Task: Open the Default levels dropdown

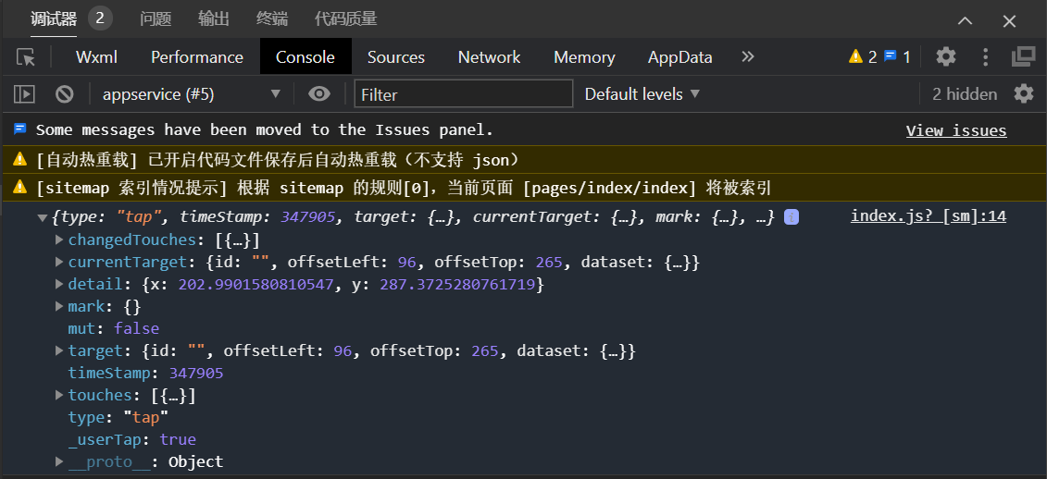Action: click(x=642, y=94)
